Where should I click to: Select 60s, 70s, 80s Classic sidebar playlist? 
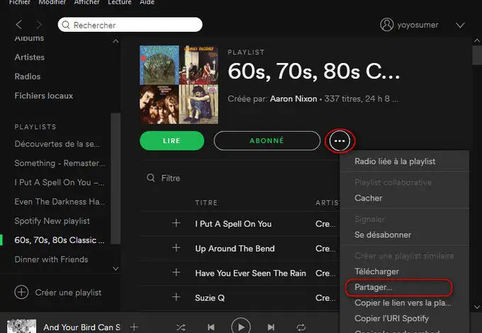(60, 240)
